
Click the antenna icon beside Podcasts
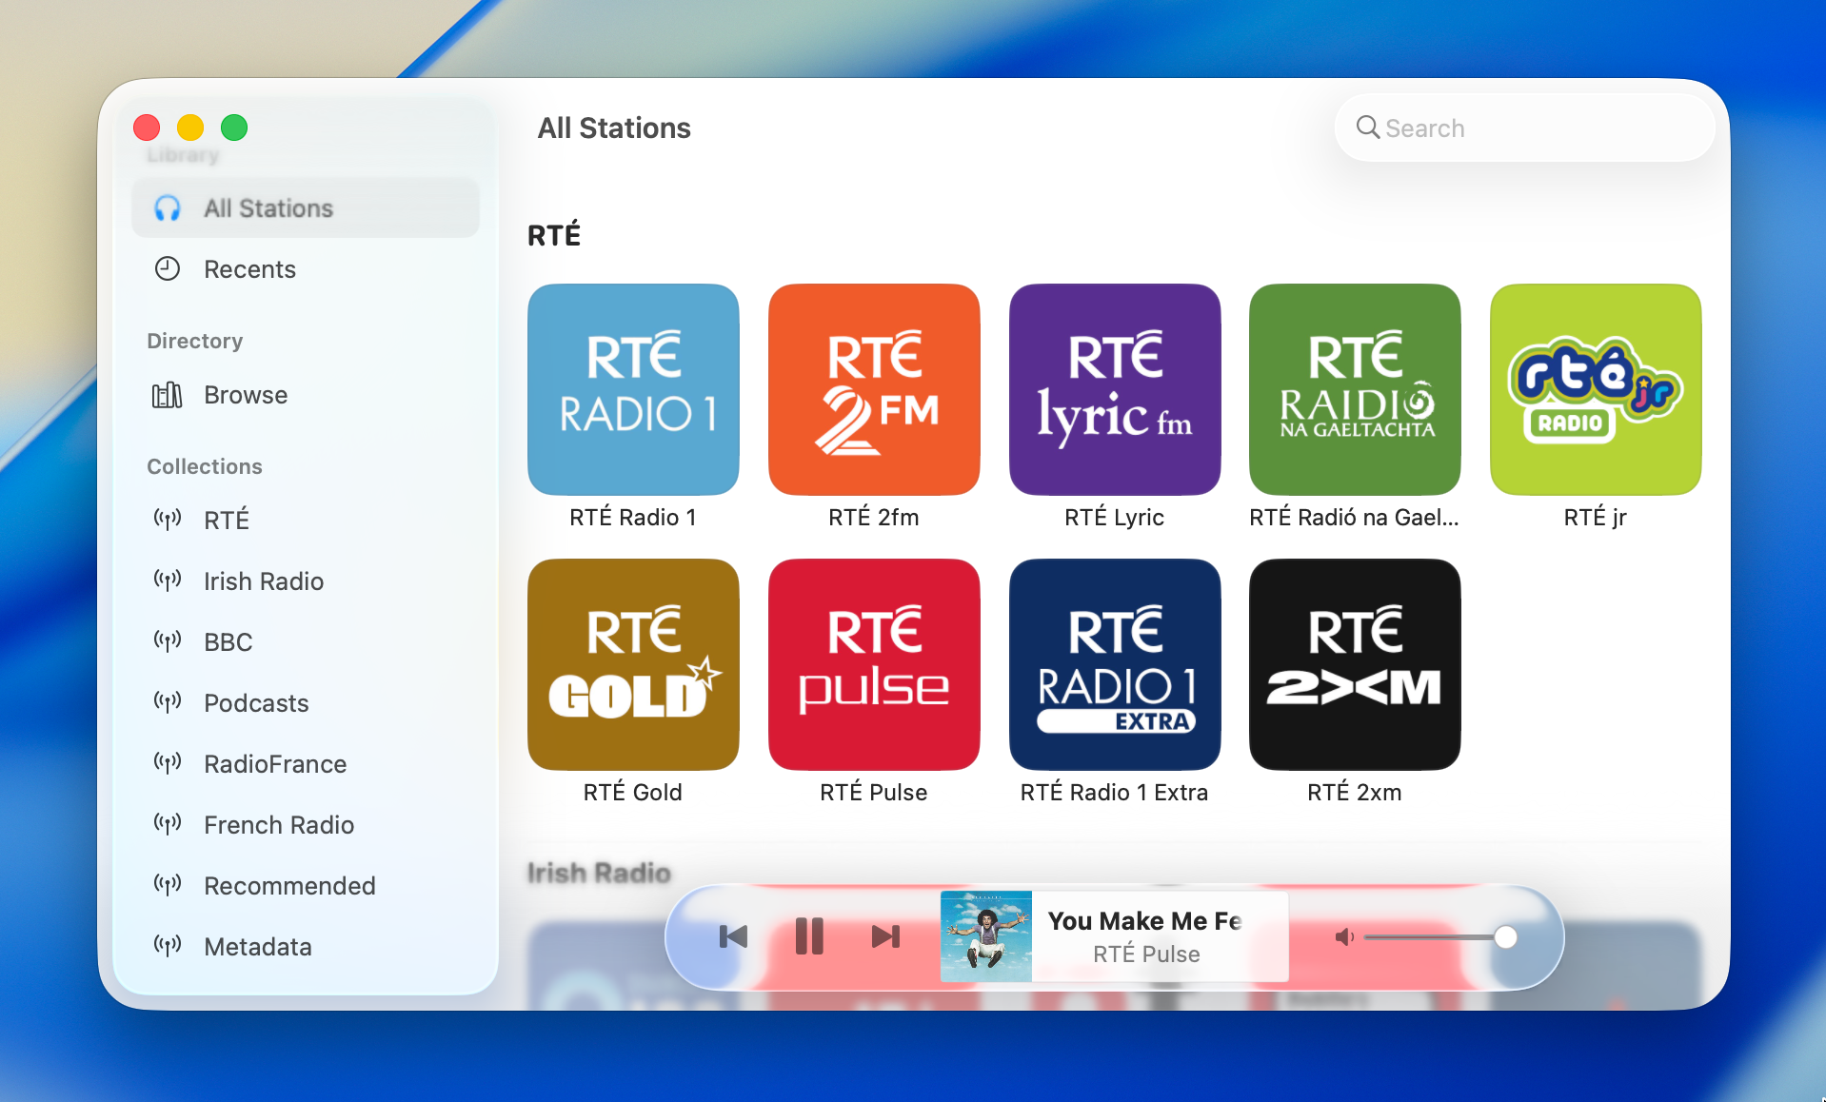pos(168,702)
